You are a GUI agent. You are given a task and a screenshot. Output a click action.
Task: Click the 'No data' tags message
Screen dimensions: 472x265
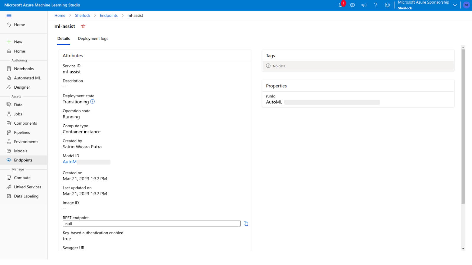279,66
